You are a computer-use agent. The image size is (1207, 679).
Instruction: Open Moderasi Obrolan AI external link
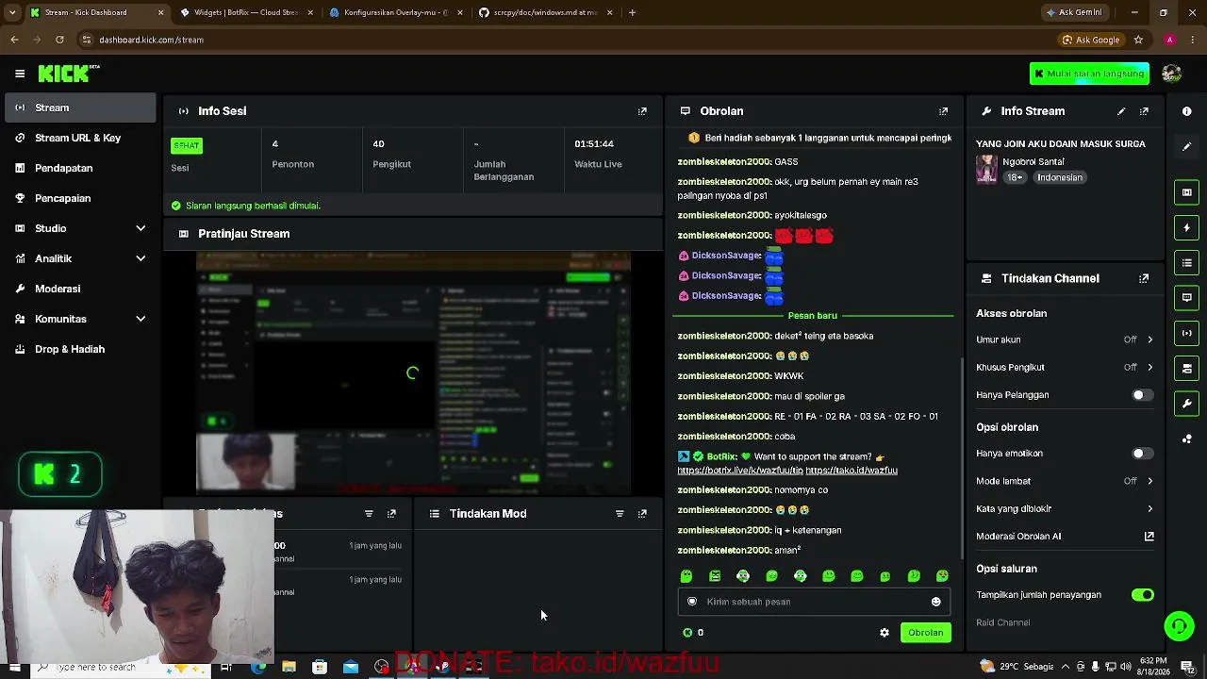1149,537
